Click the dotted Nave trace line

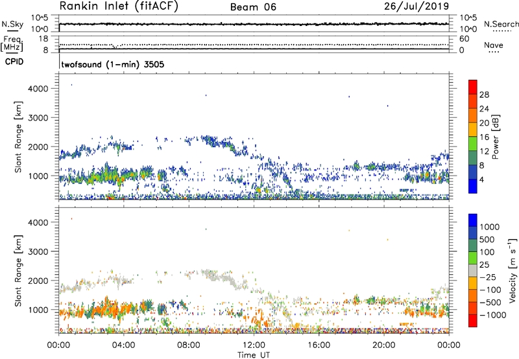(254, 45)
